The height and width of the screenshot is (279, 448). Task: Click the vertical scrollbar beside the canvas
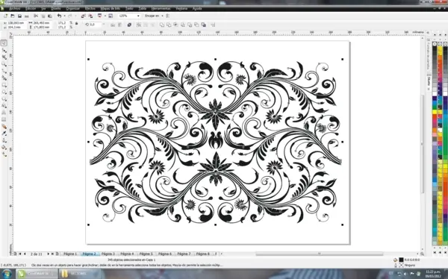click(422, 144)
